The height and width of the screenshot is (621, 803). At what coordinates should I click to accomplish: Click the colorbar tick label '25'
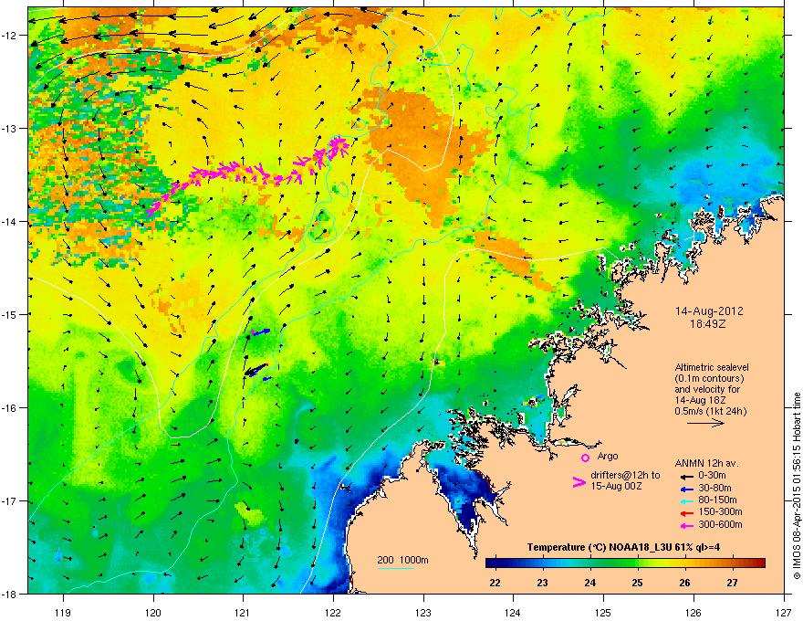(x=638, y=583)
